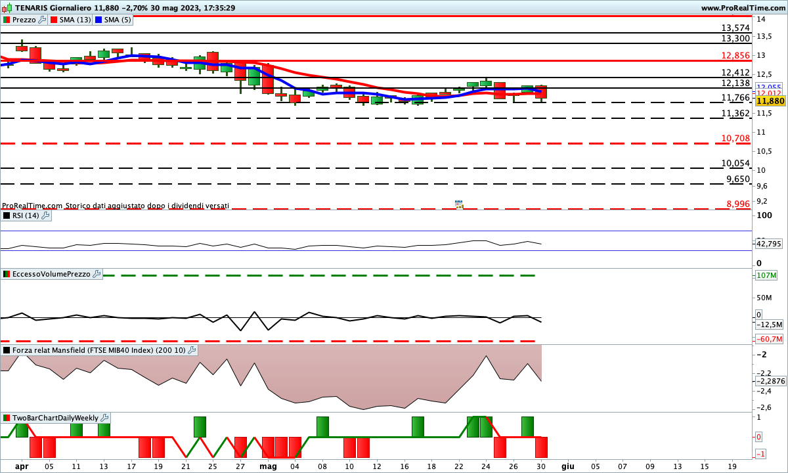Click the RSI value 42,795 on the axis
This screenshot has height=473, width=788.
point(769,244)
